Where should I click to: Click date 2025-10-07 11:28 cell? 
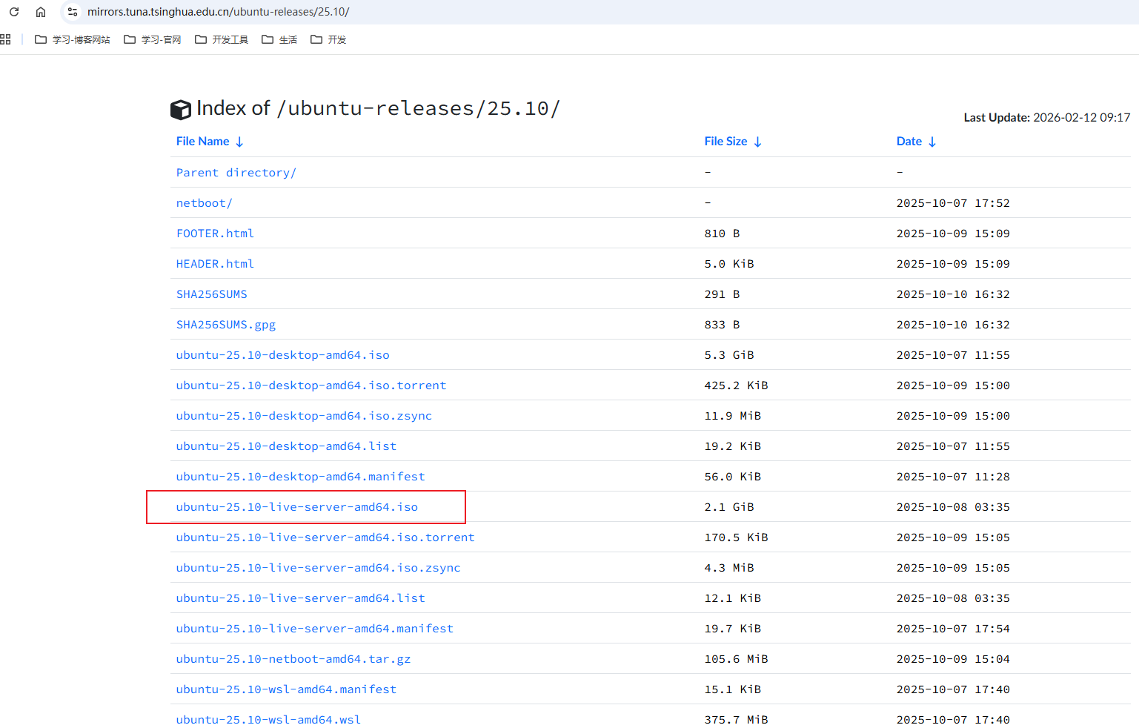[953, 477]
